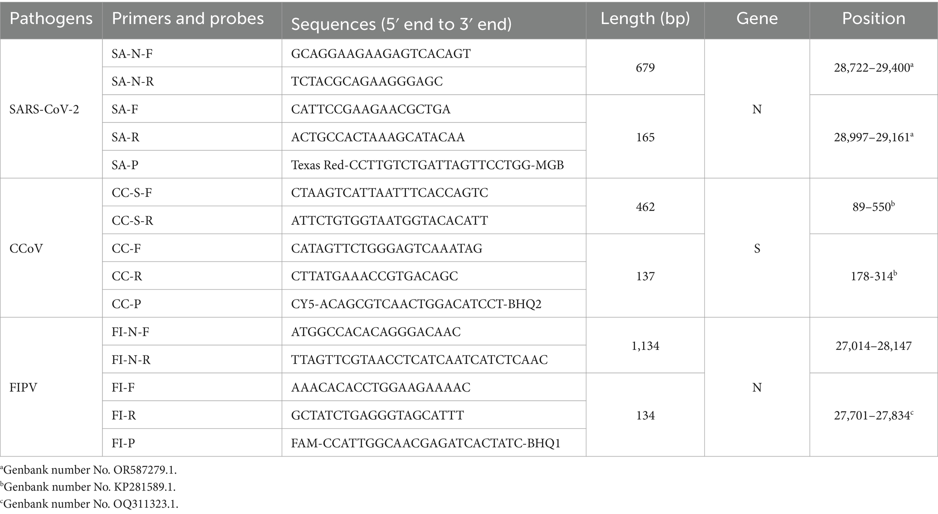Viewport: 938px width, 514px height.
Task: Select the 679 length cell
Action: 645,68
